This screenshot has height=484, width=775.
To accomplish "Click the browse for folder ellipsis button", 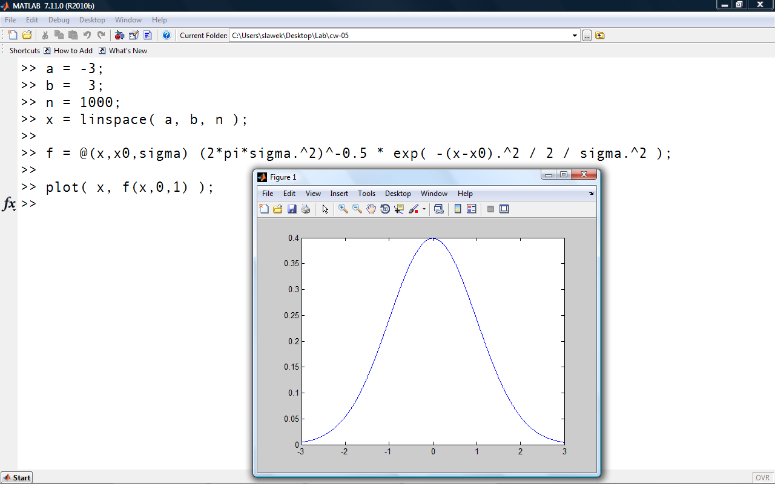I will tap(587, 36).
